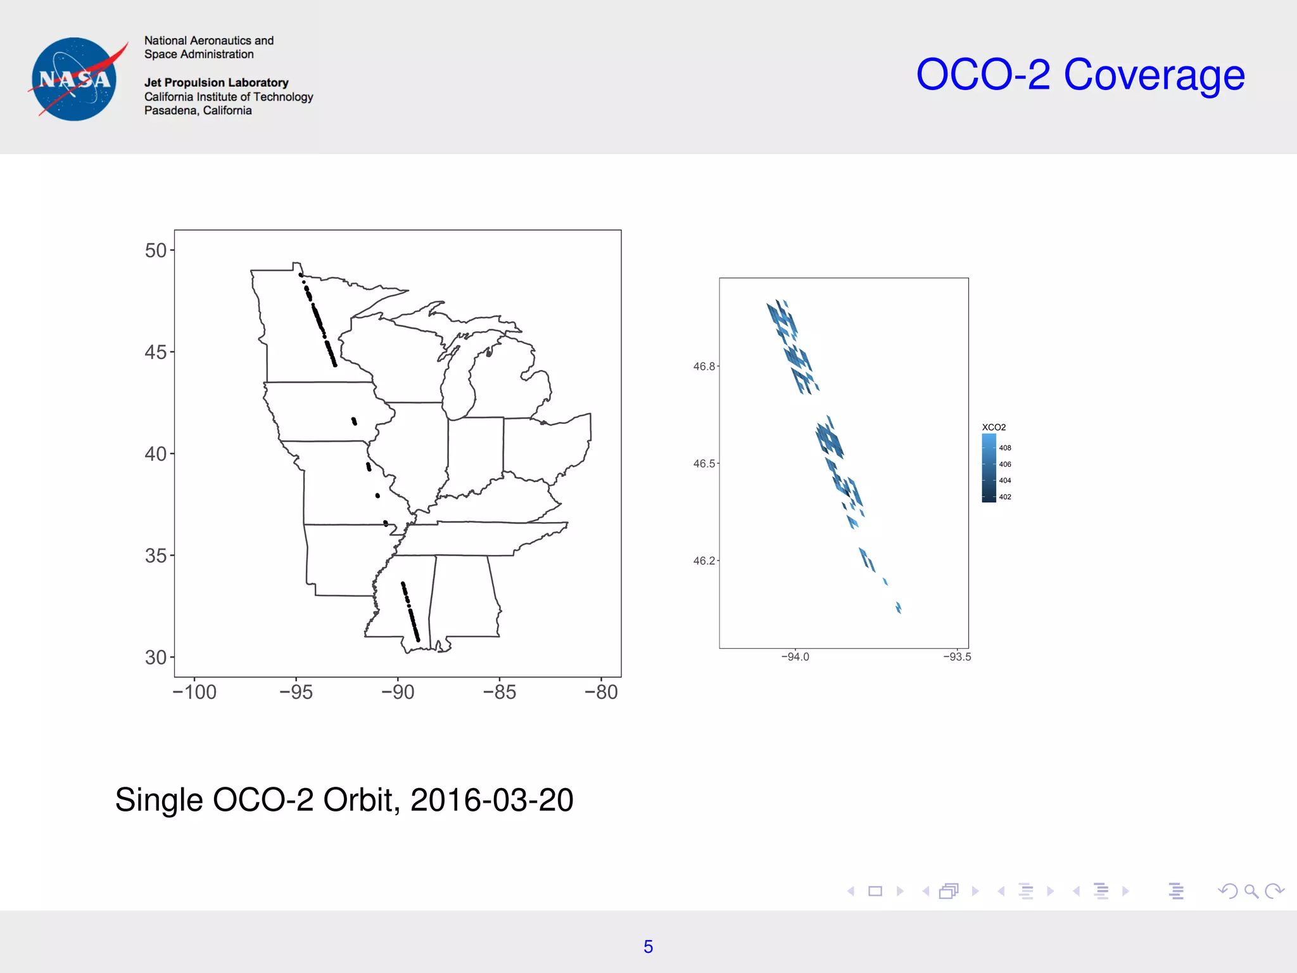
Task: Click the stacked frames navigation icon
Action: [x=949, y=891]
